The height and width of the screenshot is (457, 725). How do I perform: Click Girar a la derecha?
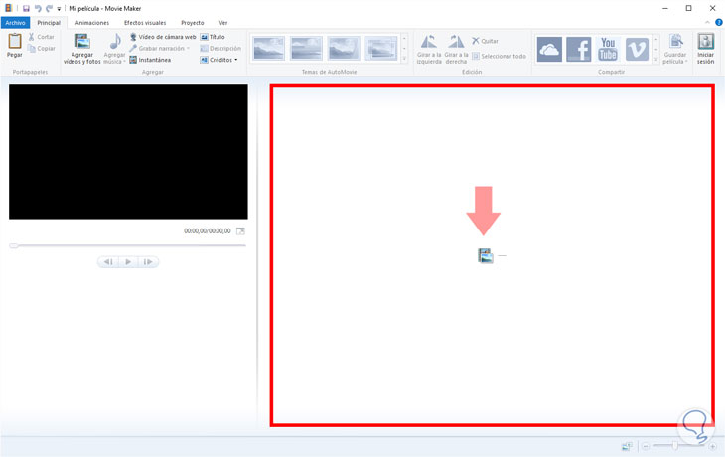[x=457, y=49]
